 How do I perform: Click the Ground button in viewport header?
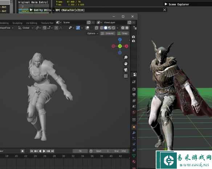coord(107,33)
